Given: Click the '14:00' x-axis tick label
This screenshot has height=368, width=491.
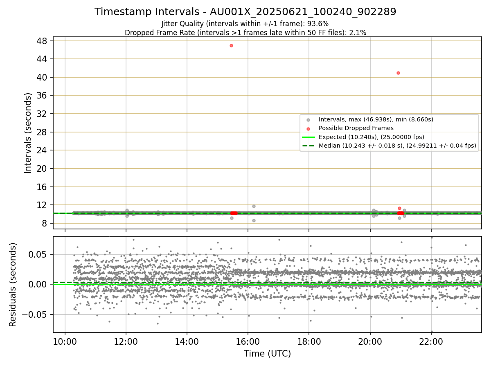Looking at the screenshot, I should [187, 342].
